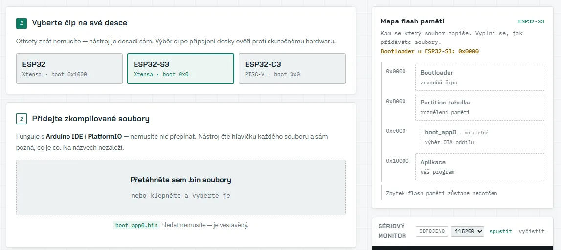Click the 'nebo klepněte a vyberte je' text
Screen dimensions: 561x250
[x=180, y=196]
